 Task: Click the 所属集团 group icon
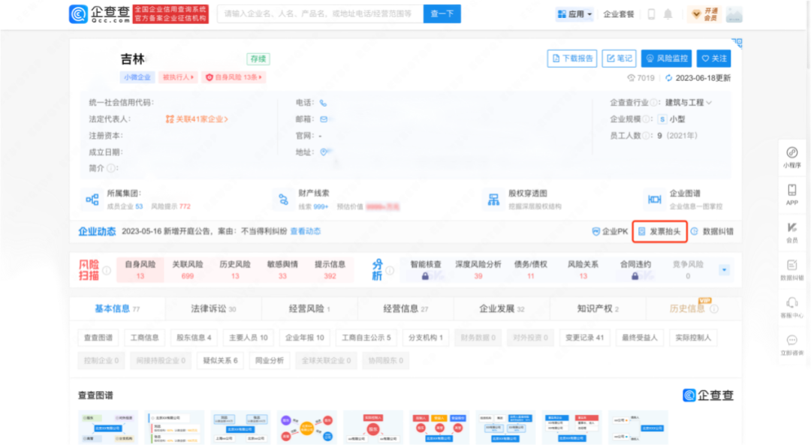coord(92,200)
